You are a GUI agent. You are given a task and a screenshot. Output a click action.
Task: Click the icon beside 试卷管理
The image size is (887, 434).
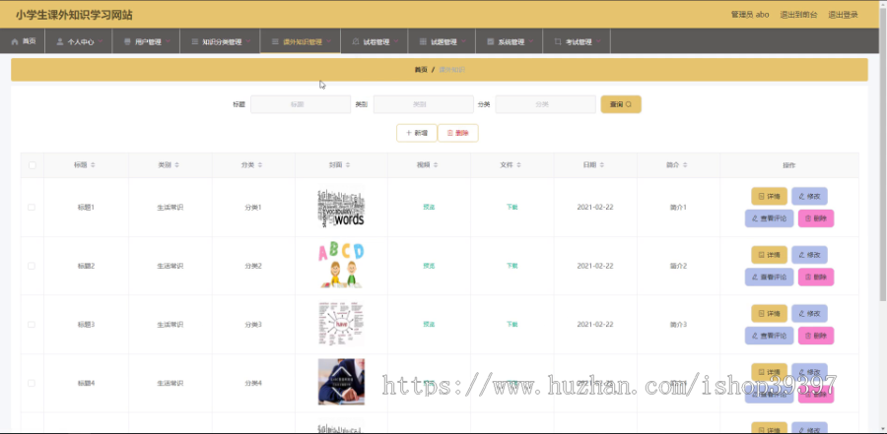355,41
